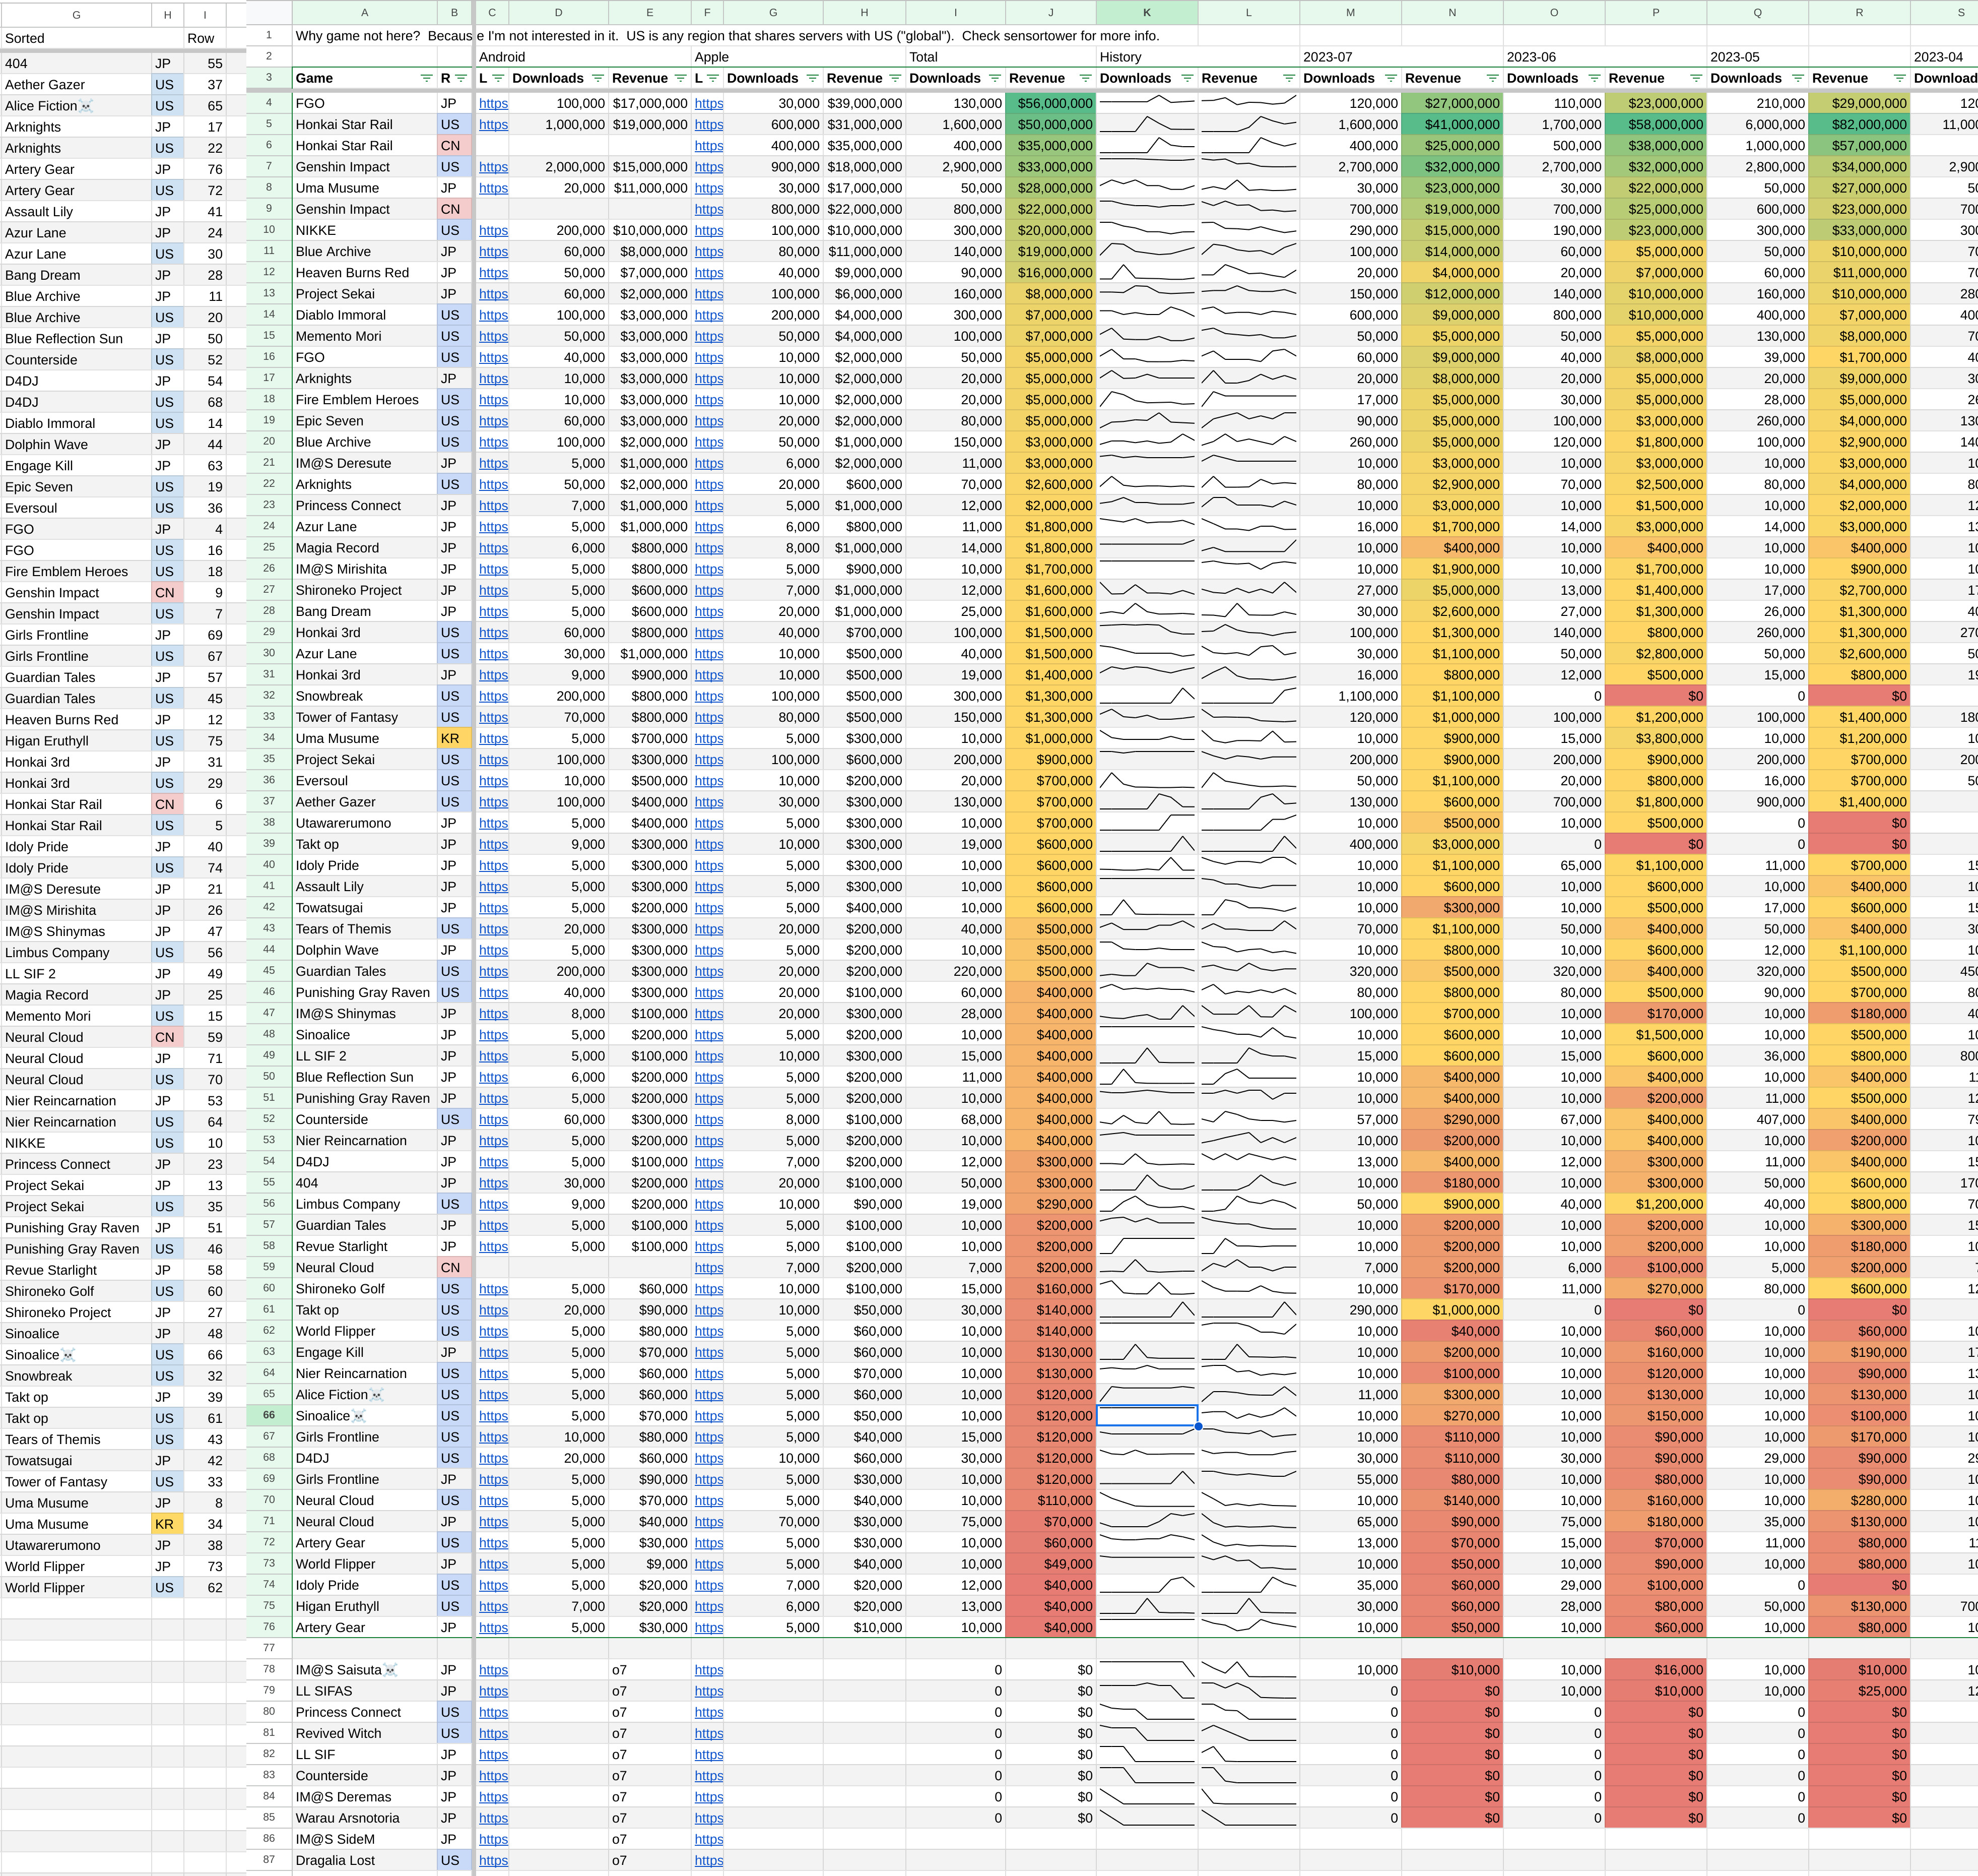
Task: Select Utawarerumono in the sorted list
Action: coord(76,1545)
